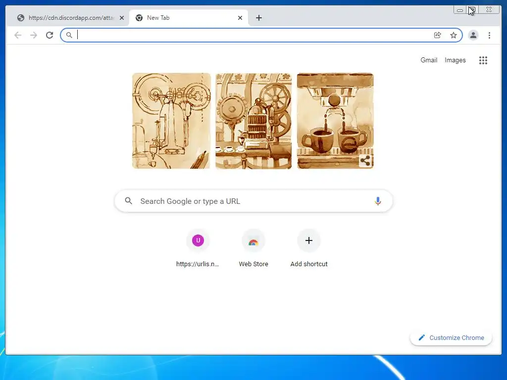Open the Chrome three-dot menu

tap(489, 35)
